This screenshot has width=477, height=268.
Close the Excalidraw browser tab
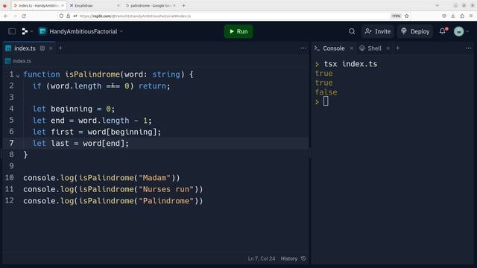119,5
